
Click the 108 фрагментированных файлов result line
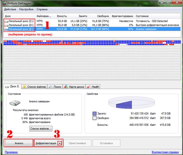(49, 115)
